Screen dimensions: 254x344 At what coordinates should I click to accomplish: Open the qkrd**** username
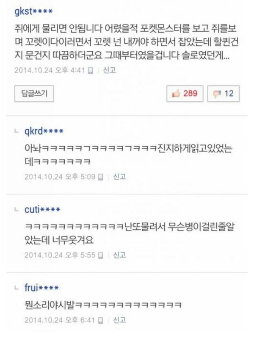pyautogui.click(x=44, y=131)
